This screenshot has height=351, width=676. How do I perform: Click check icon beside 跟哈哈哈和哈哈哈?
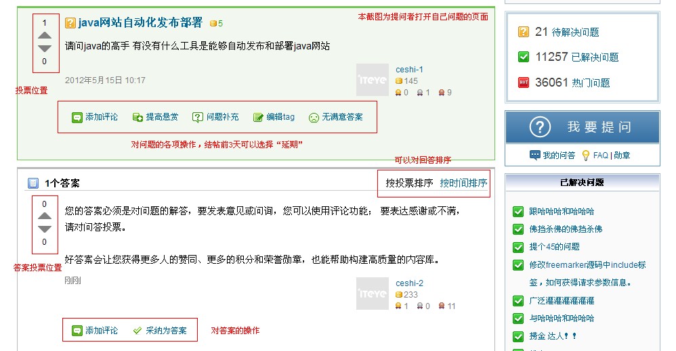point(518,212)
